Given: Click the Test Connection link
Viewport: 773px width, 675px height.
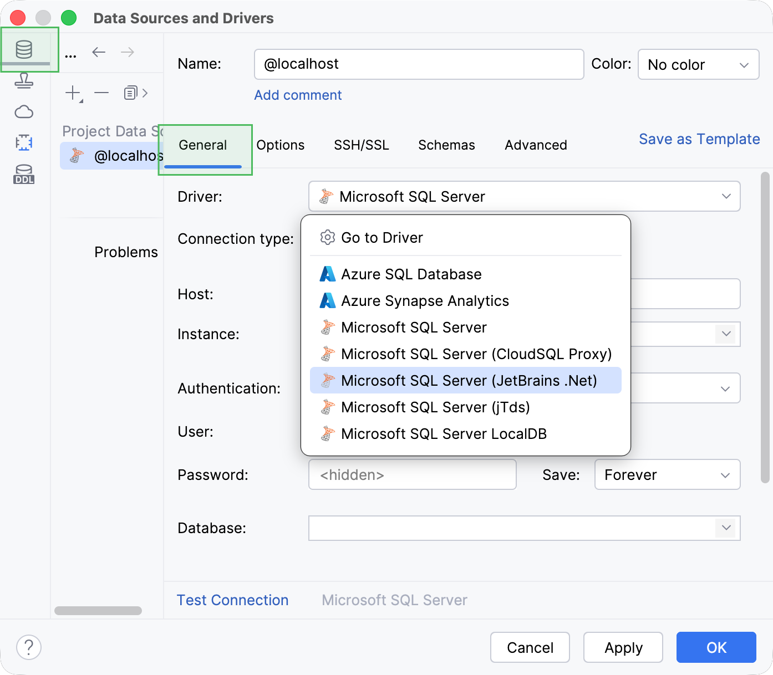Looking at the screenshot, I should pyautogui.click(x=232, y=600).
